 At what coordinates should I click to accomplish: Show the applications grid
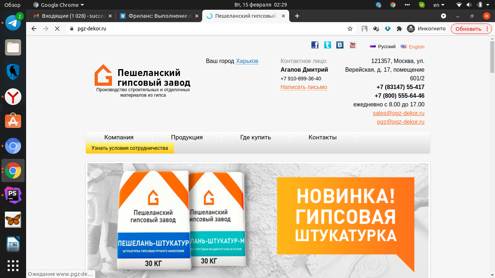pyautogui.click(x=13, y=265)
